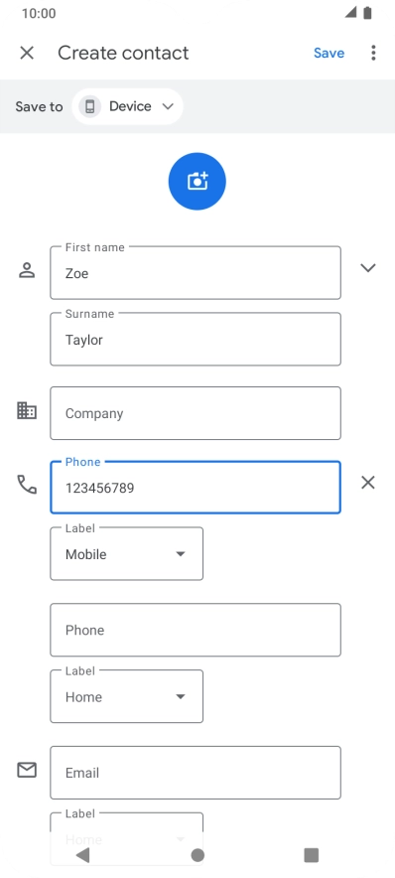Tap the person icon beside First name
This screenshot has width=395, height=878.
tap(27, 270)
